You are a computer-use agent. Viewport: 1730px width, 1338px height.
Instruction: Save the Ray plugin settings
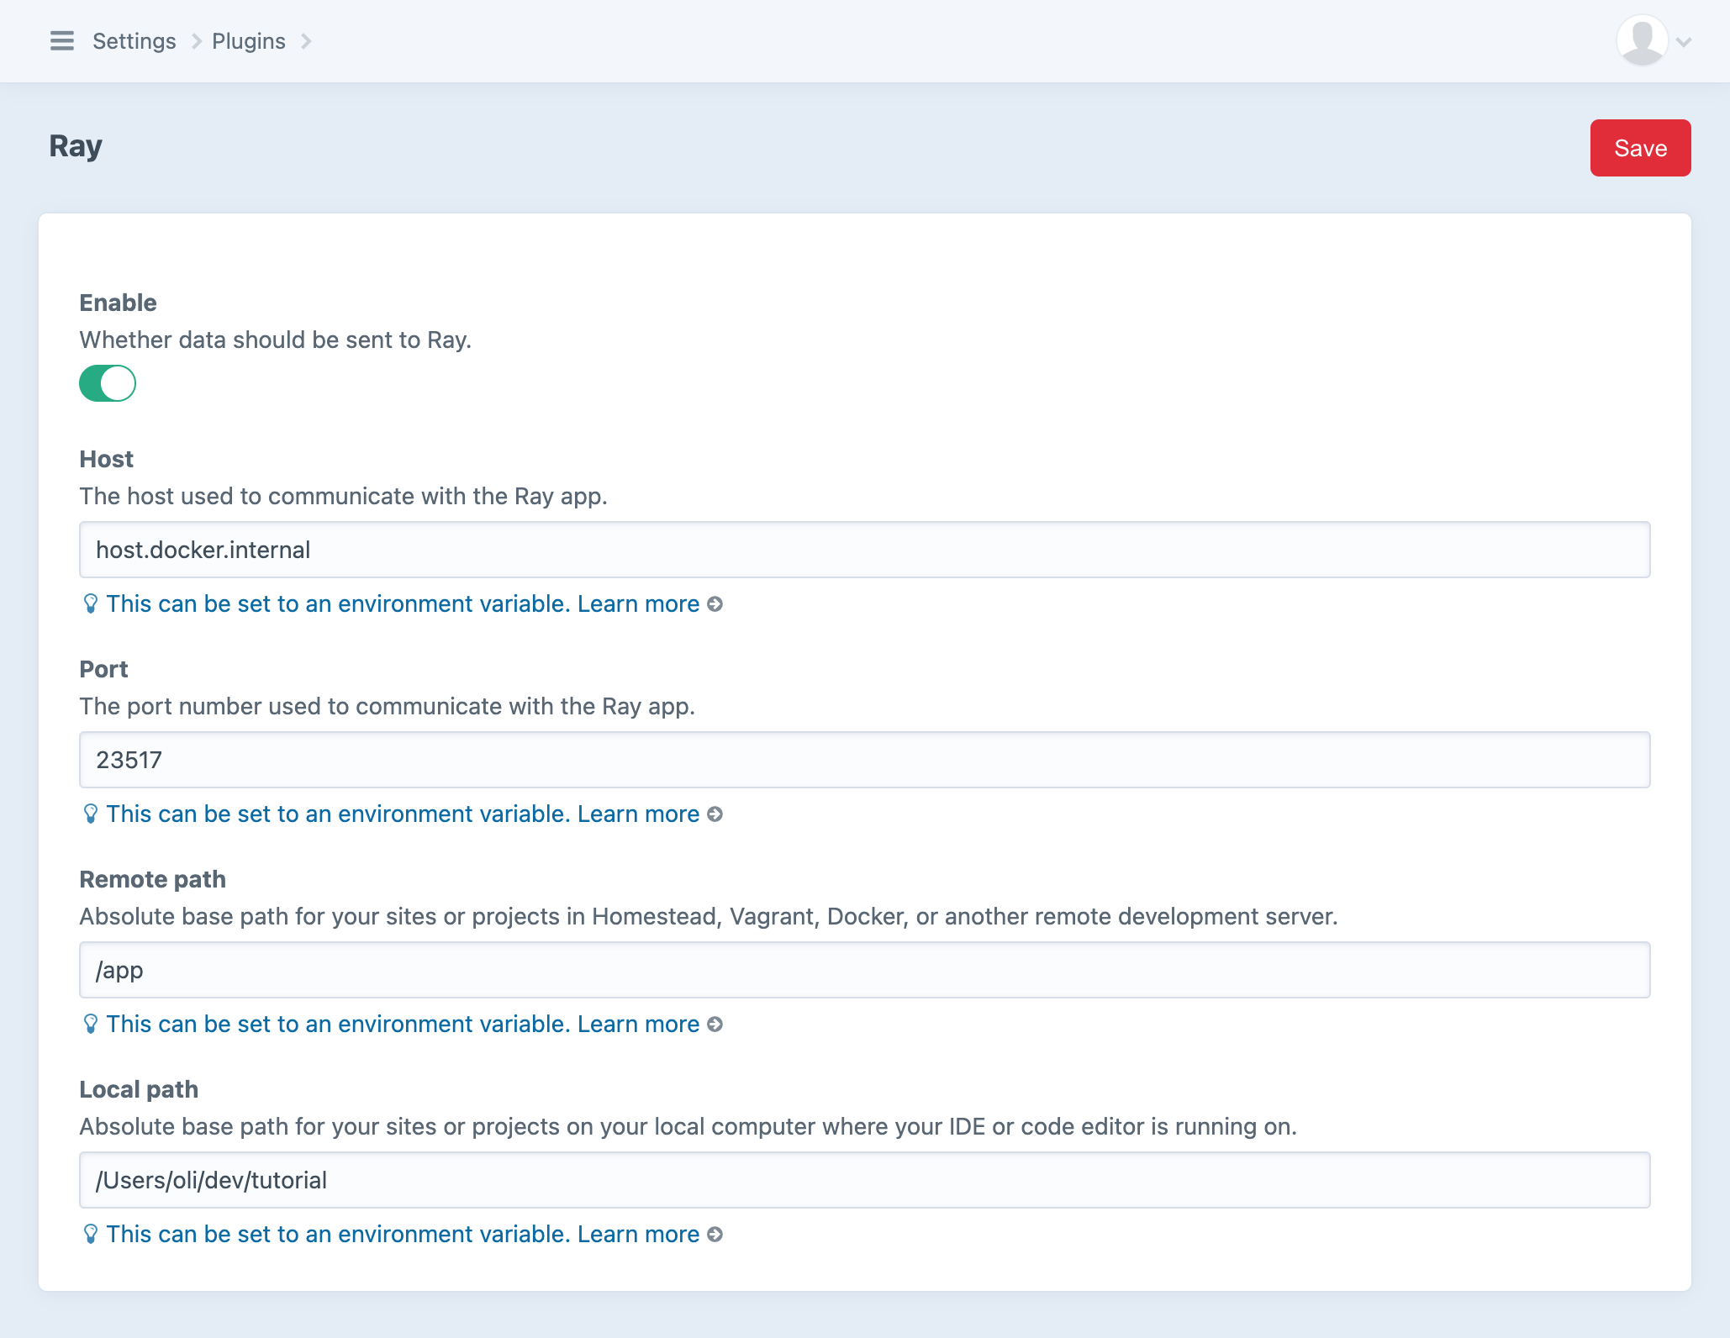click(1640, 148)
